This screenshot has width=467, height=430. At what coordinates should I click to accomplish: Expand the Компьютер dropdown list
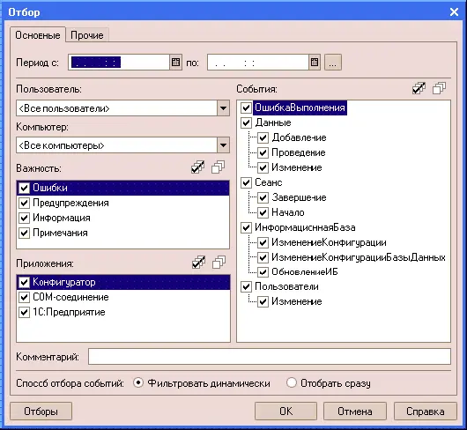(224, 145)
